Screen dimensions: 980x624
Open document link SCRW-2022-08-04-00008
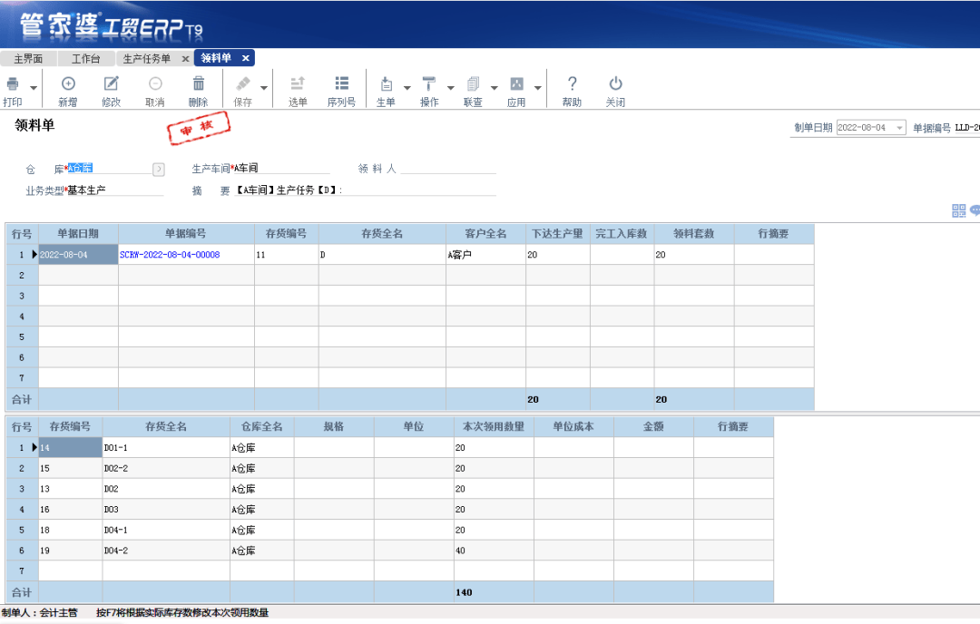pos(170,255)
